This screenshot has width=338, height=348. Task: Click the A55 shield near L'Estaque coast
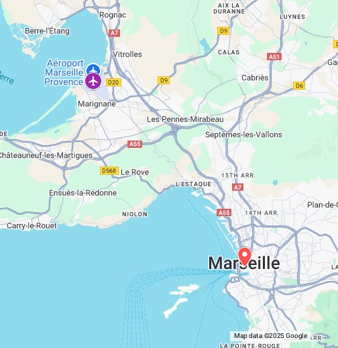[x=224, y=213]
